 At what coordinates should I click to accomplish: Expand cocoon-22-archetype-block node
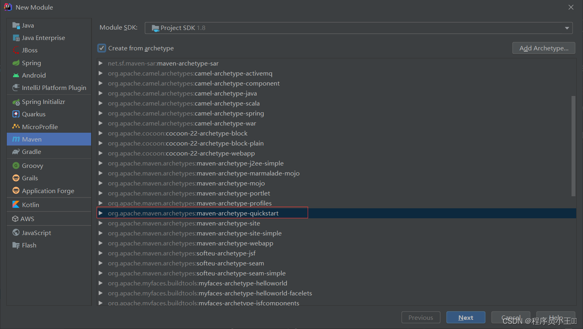(x=101, y=134)
